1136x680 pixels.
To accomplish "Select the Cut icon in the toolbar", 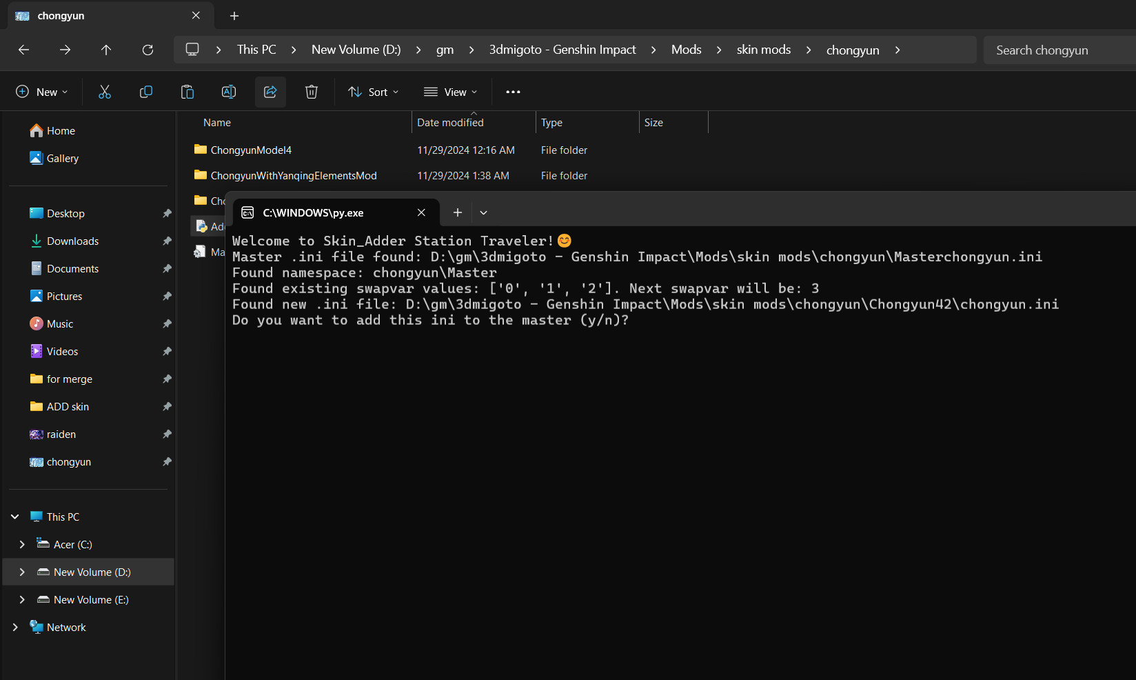I will [104, 91].
